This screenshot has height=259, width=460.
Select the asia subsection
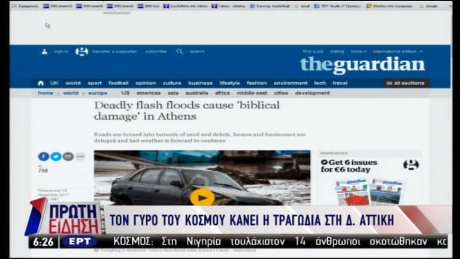point(172,93)
